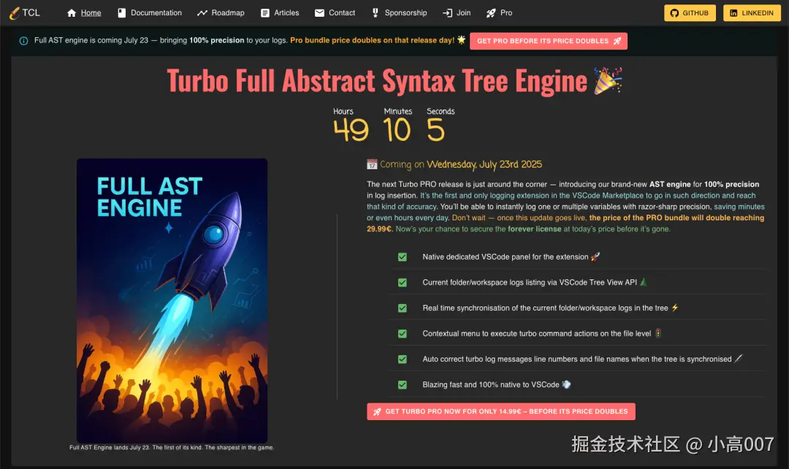
Task: Click the Contact envelope icon
Action: (319, 13)
